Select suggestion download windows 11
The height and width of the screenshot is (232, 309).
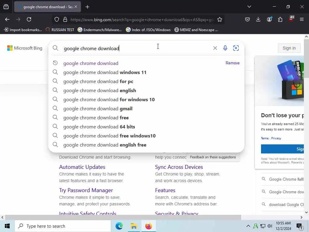[x=146, y=72]
